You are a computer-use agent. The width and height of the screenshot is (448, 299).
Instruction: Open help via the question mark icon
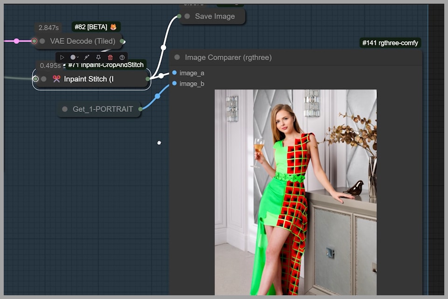tap(122, 57)
